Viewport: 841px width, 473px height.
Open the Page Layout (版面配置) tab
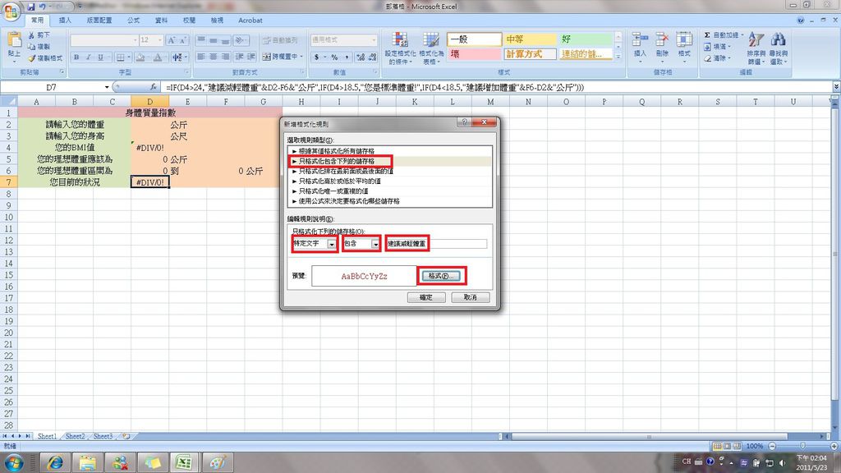(99, 21)
